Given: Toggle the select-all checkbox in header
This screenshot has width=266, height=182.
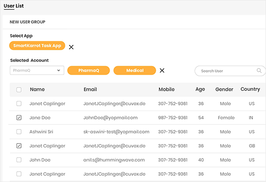Looking at the screenshot, I should (19, 89).
